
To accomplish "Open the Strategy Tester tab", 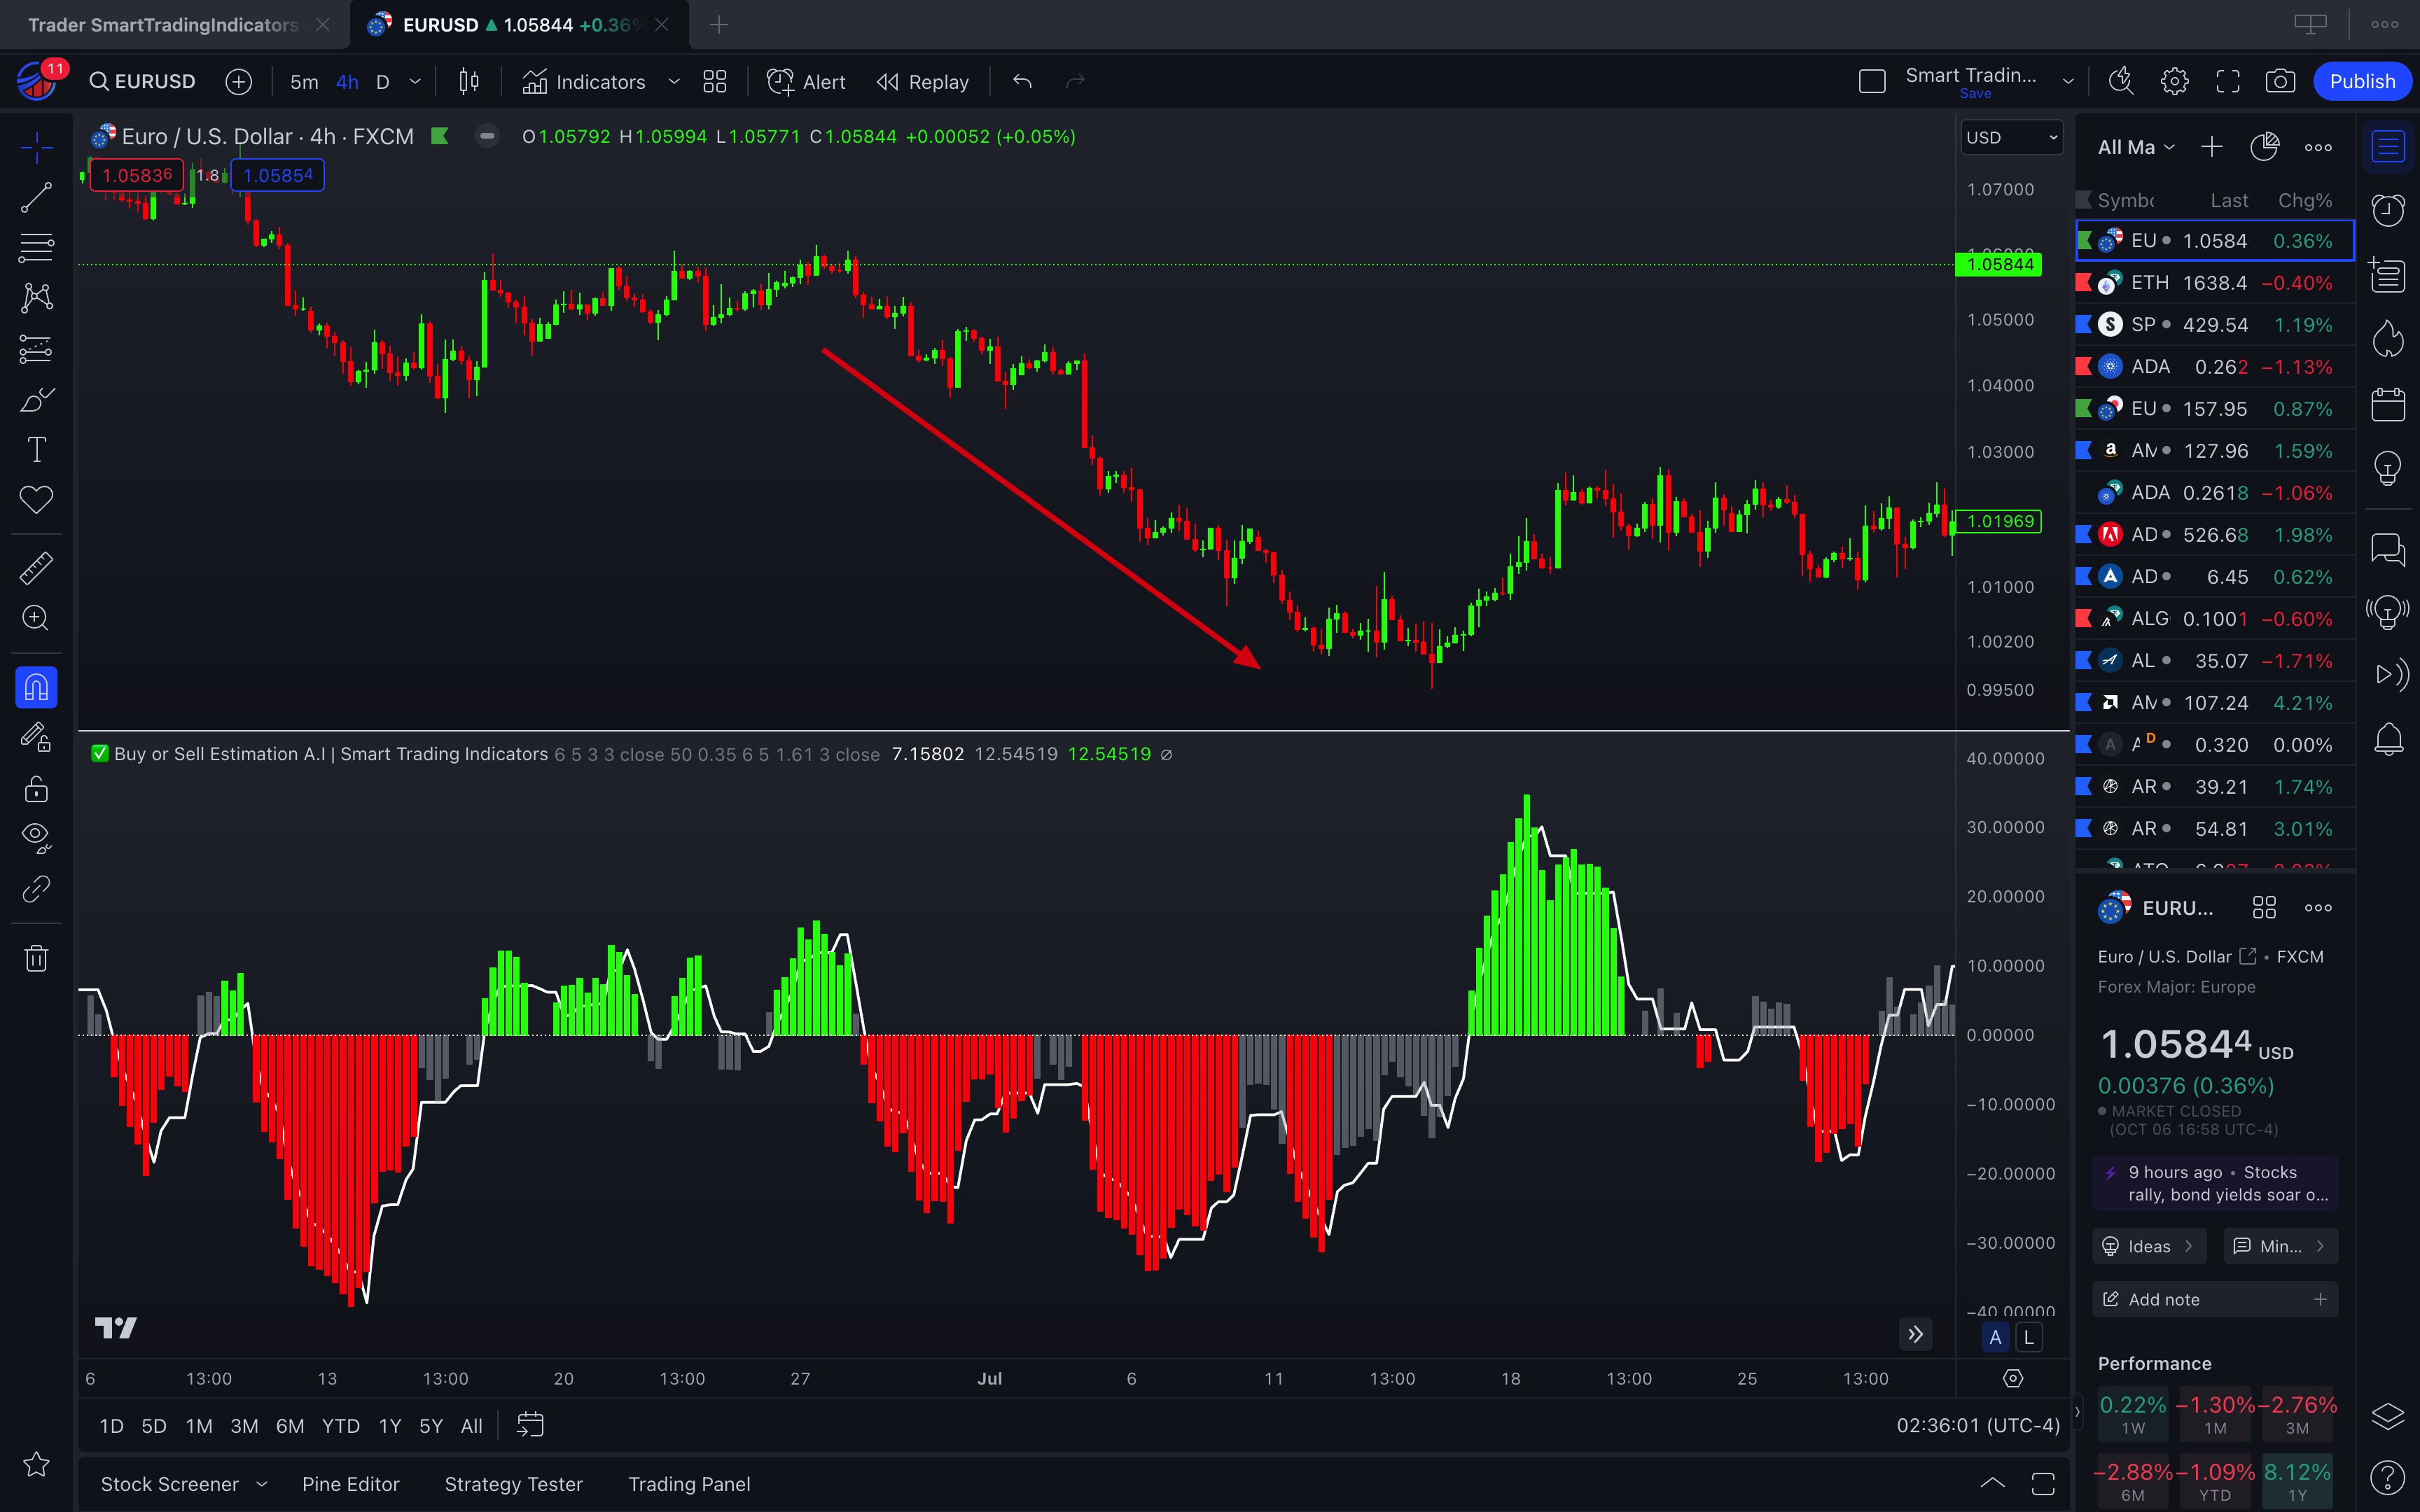I will click(513, 1484).
